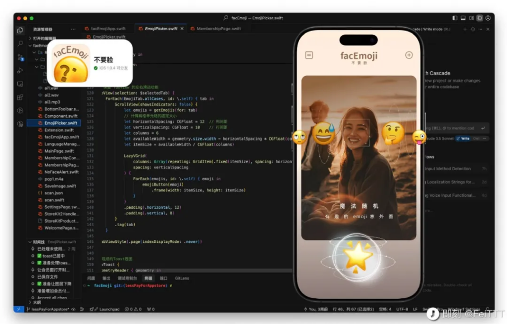The width and height of the screenshot is (507, 324).
Task: Open the GitLens panel tab
Action: [182, 278]
